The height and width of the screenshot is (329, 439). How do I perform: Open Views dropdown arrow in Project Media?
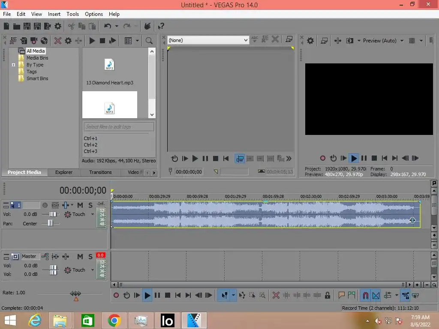[137, 41]
